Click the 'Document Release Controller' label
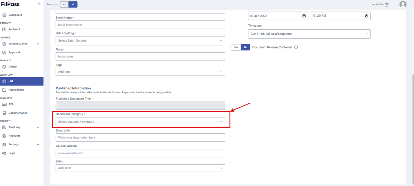The width and height of the screenshot is (414, 186). point(272,47)
